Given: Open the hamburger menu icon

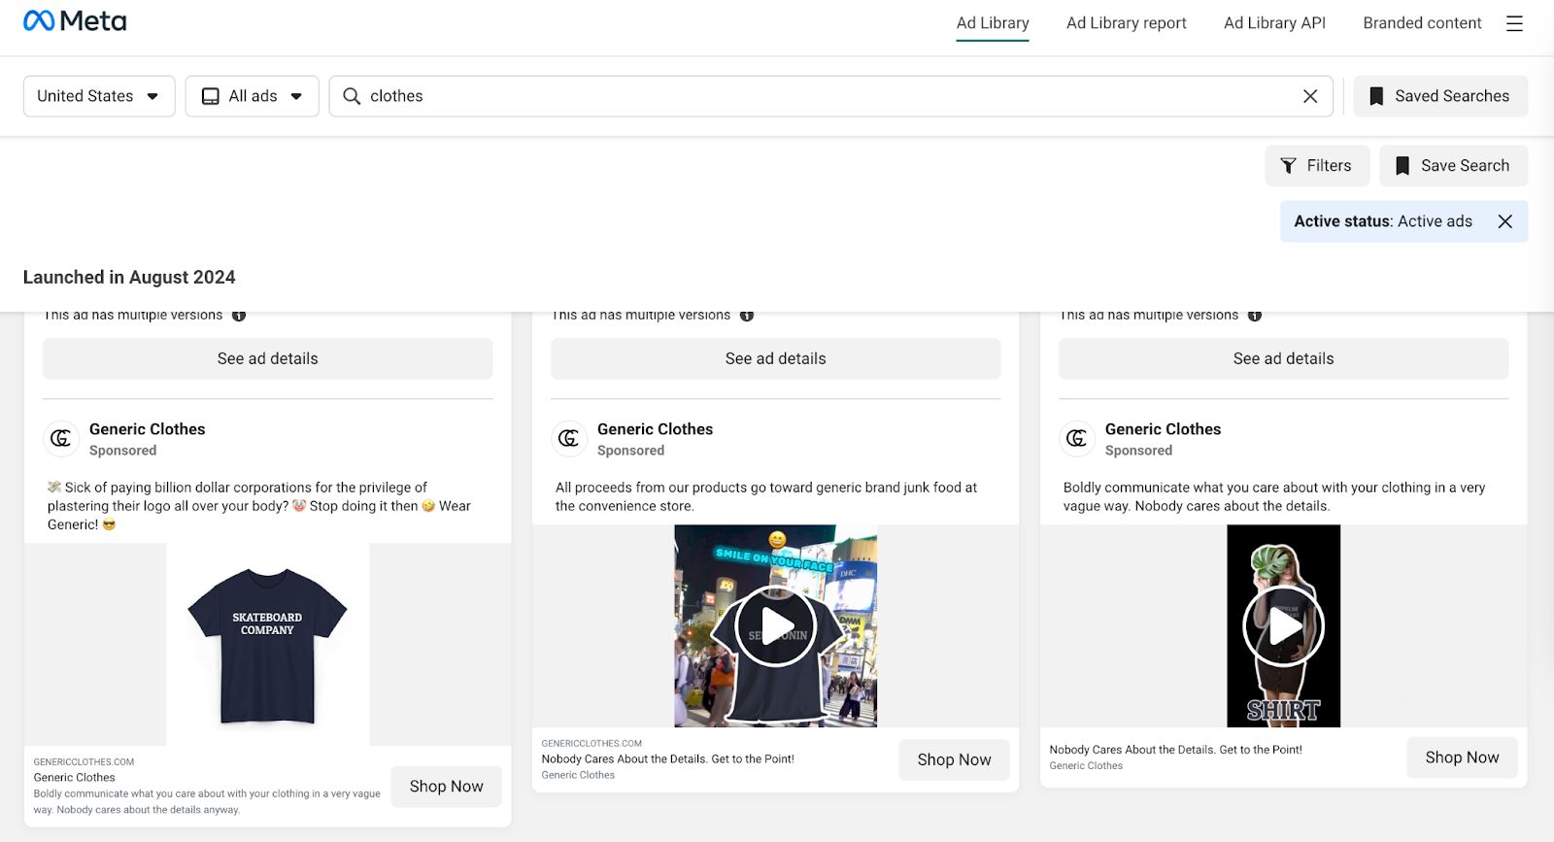Looking at the screenshot, I should pyautogui.click(x=1513, y=23).
